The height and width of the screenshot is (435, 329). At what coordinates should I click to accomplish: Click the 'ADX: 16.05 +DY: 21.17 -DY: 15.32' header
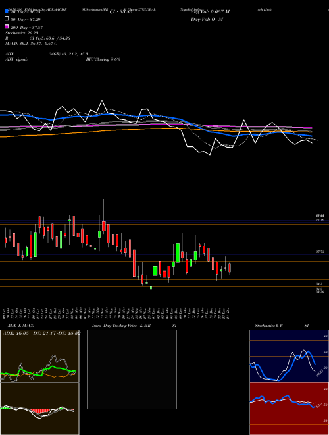tap(41, 333)
